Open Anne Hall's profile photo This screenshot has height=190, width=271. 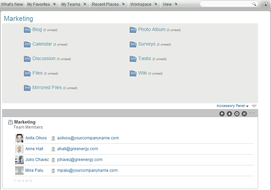[x=19, y=149]
